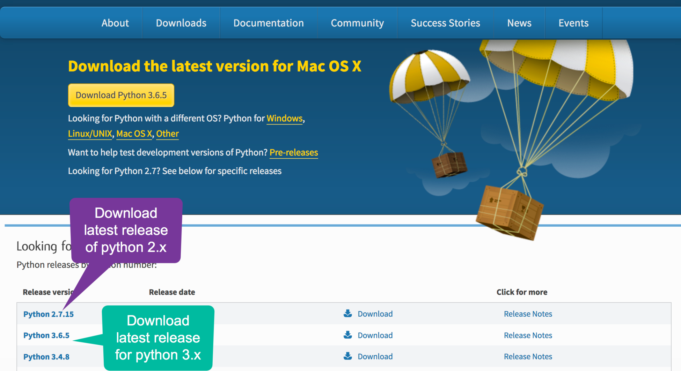Click the Download text in Python 3.4.8 row
This screenshot has width=681, height=371.
(x=375, y=356)
